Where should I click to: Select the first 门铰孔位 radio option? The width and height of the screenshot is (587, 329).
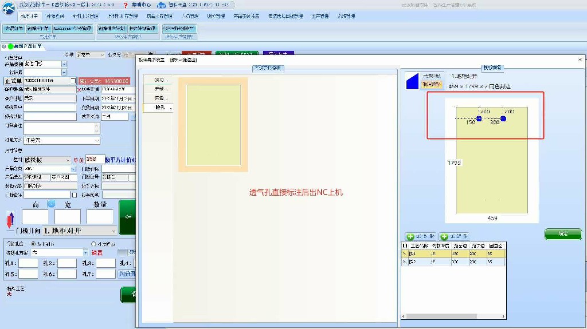pos(33,244)
